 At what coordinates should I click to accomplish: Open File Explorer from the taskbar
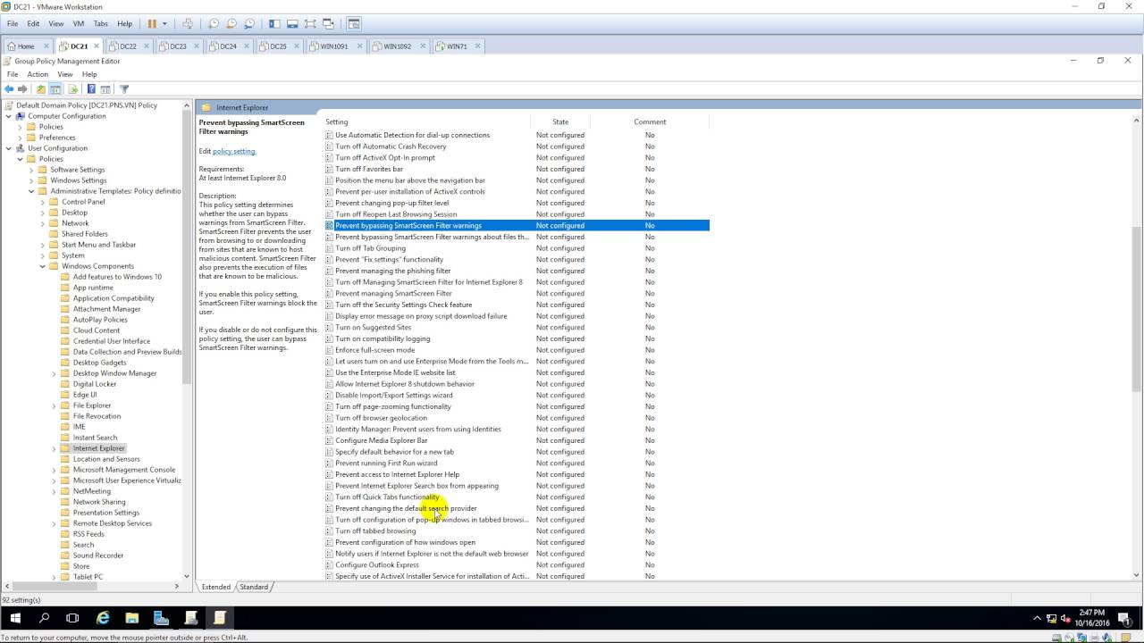[x=131, y=618]
